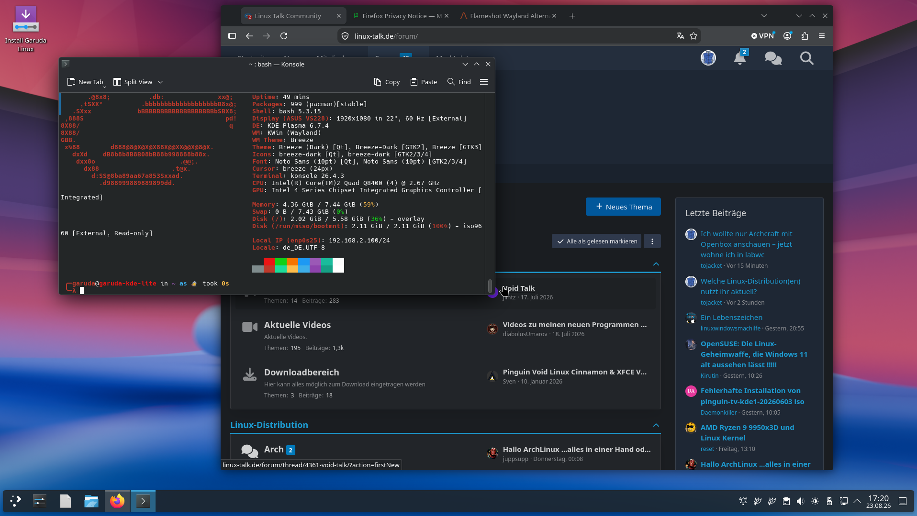Open sidebar post Fehlerhafte Installation von pinguin-tv-kde1
The image size is (917, 516).
pyautogui.click(x=752, y=396)
